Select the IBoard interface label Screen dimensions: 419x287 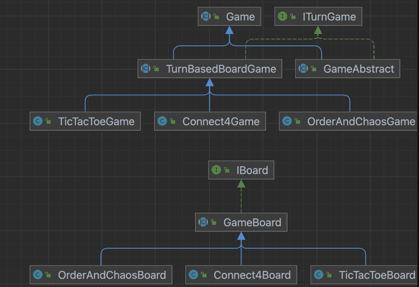[252, 170]
